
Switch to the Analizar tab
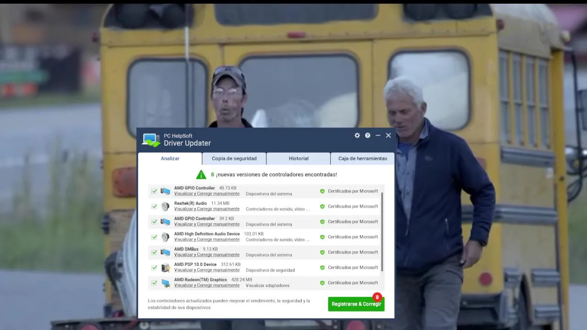click(x=170, y=159)
